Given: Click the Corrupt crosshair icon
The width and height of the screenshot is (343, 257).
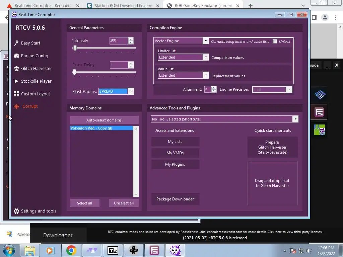Looking at the screenshot, I should 16,106.
